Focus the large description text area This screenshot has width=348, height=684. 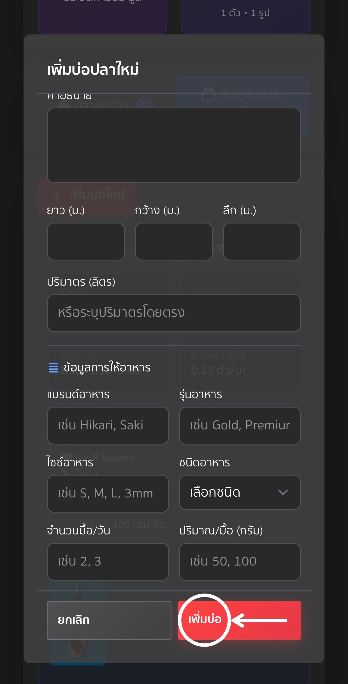click(x=174, y=145)
